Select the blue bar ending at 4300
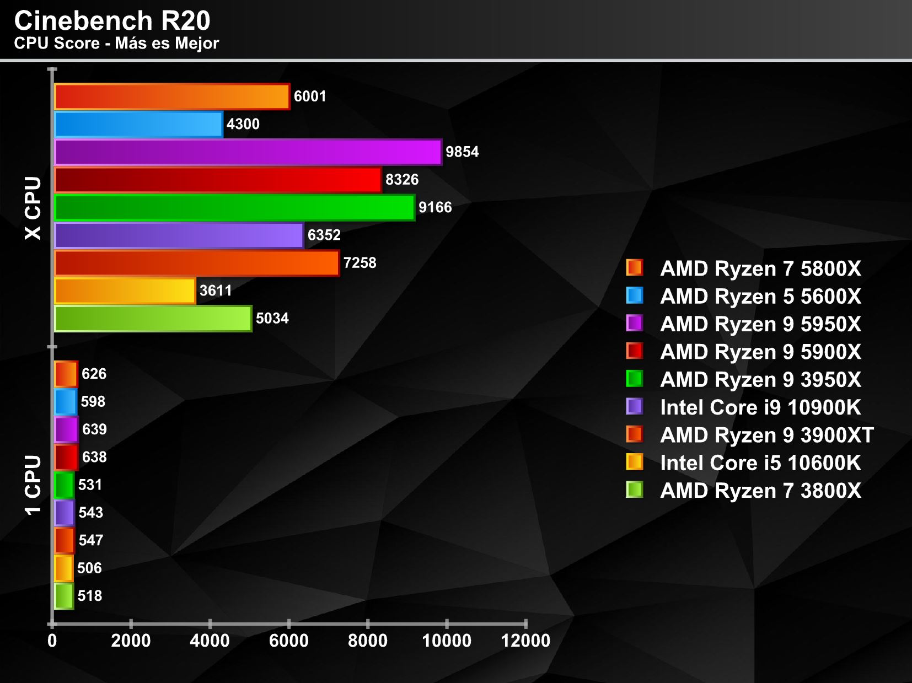This screenshot has height=683, width=912. (139, 125)
